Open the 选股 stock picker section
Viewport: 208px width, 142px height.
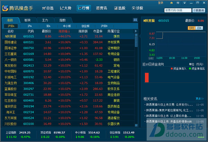click(120, 8)
